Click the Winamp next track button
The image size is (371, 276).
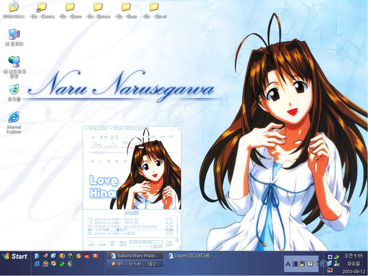coord(125,161)
